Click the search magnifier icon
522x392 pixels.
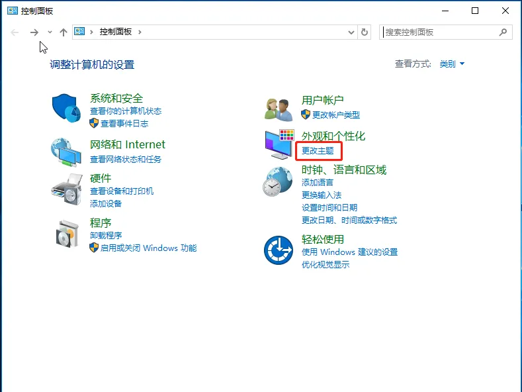(503, 32)
